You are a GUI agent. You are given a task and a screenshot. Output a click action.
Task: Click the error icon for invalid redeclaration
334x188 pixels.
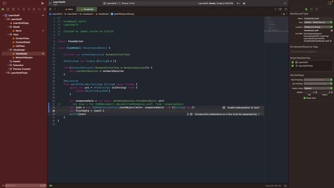click(224, 108)
